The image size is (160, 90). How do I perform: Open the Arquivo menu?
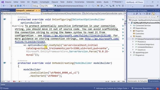8,2
